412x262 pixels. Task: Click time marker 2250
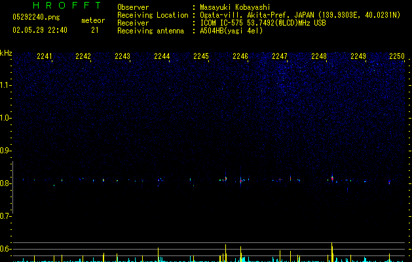coord(397,56)
